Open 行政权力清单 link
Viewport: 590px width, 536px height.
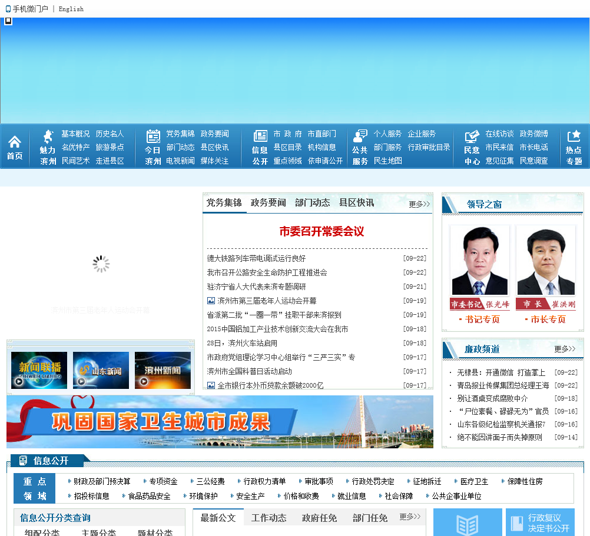pos(264,481)
